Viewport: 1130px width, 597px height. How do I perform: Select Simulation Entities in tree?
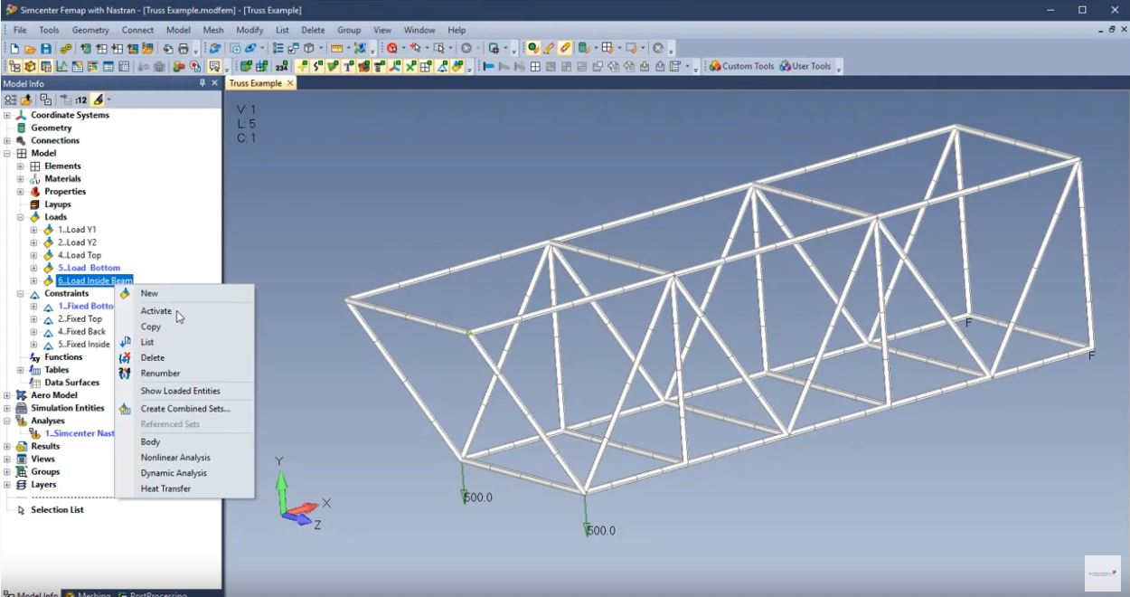[68, 408]
